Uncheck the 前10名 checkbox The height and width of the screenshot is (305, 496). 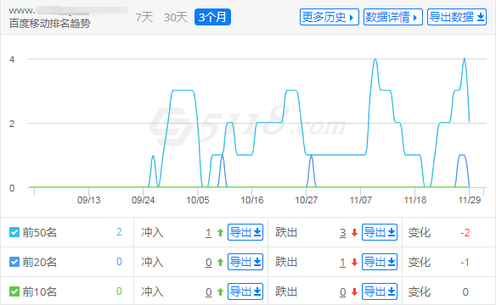tap(14, 291)
